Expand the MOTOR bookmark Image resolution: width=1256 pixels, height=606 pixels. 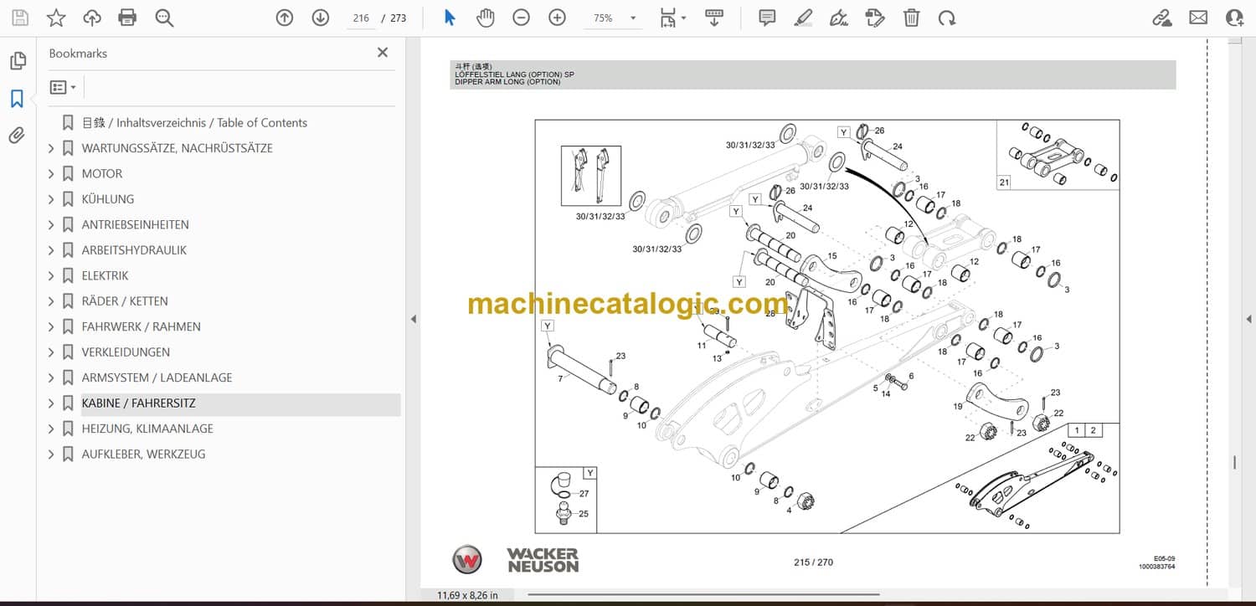pyautogui.click(x=51, y=174)
